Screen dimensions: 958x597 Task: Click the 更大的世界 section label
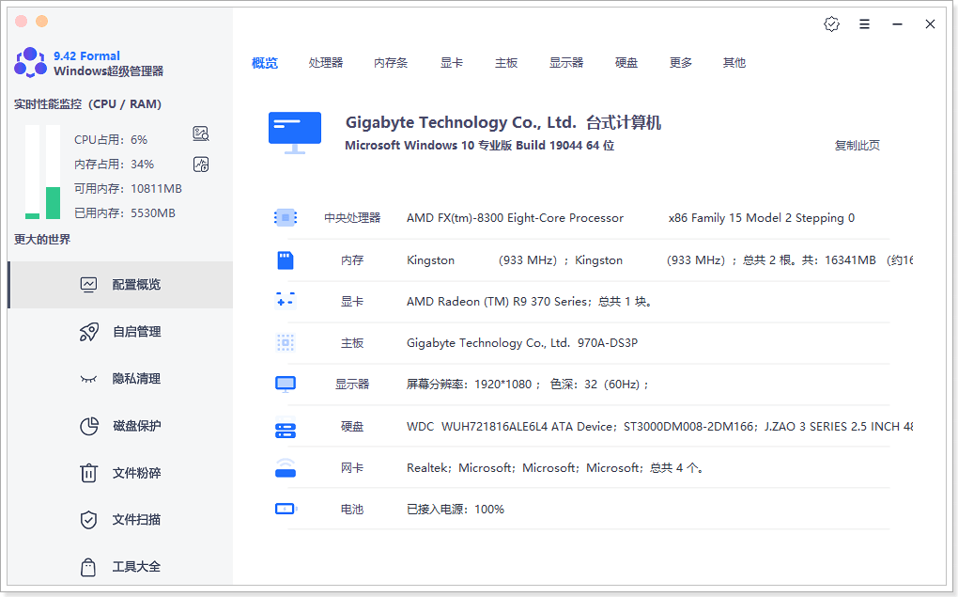(x=42, y=239)
